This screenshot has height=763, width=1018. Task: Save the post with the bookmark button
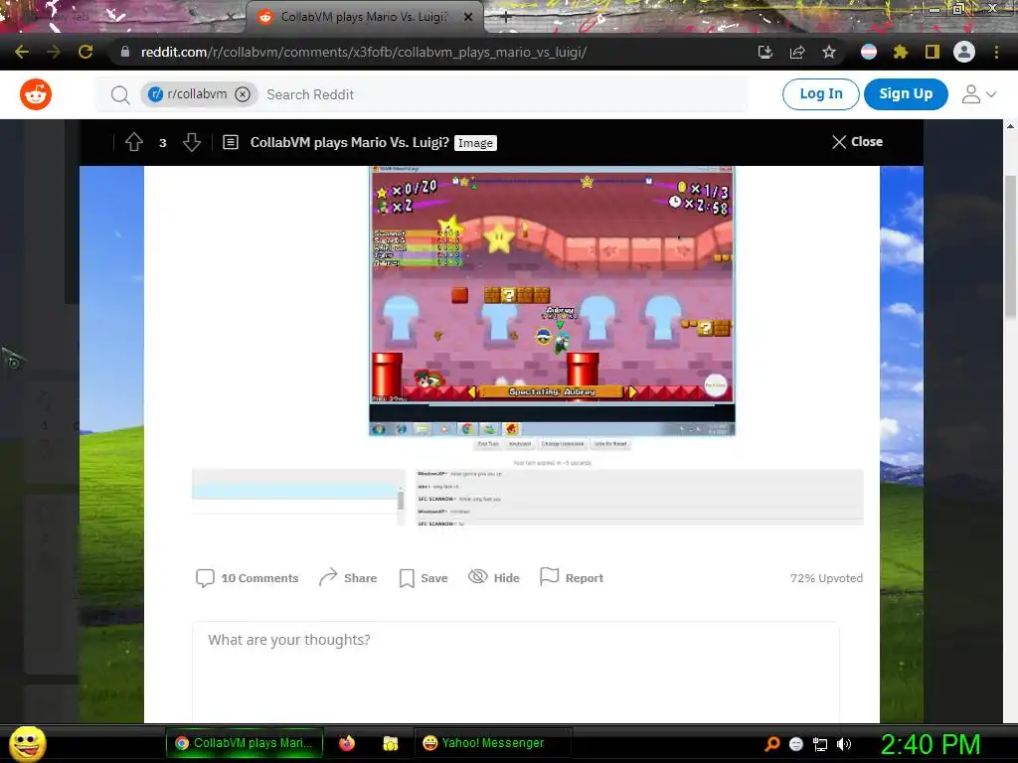424,578
